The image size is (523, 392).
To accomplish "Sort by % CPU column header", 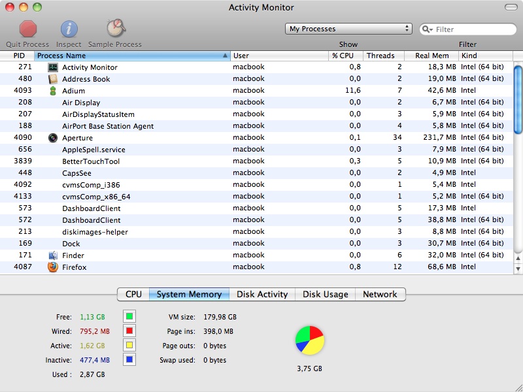I will (x=343, y=56).
